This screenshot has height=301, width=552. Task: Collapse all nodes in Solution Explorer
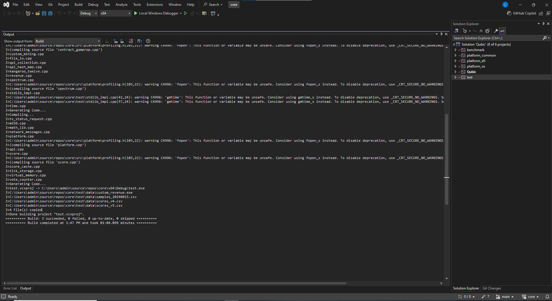(x=481, y=31)
